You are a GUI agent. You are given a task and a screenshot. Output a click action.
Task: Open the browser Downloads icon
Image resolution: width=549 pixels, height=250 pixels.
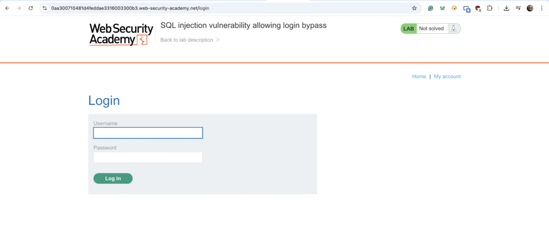tap(506, 8)
